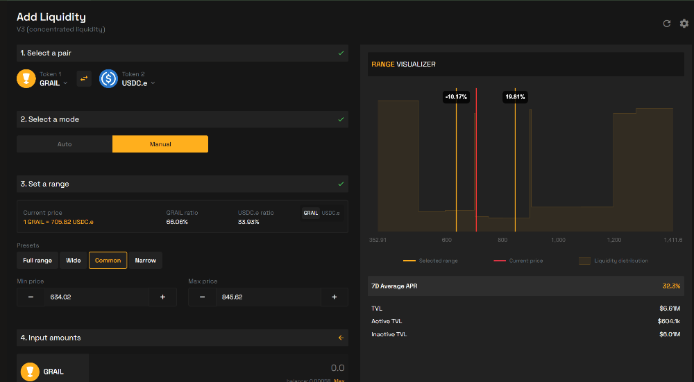Click the Add Liquidity title

tap(51, 17)
